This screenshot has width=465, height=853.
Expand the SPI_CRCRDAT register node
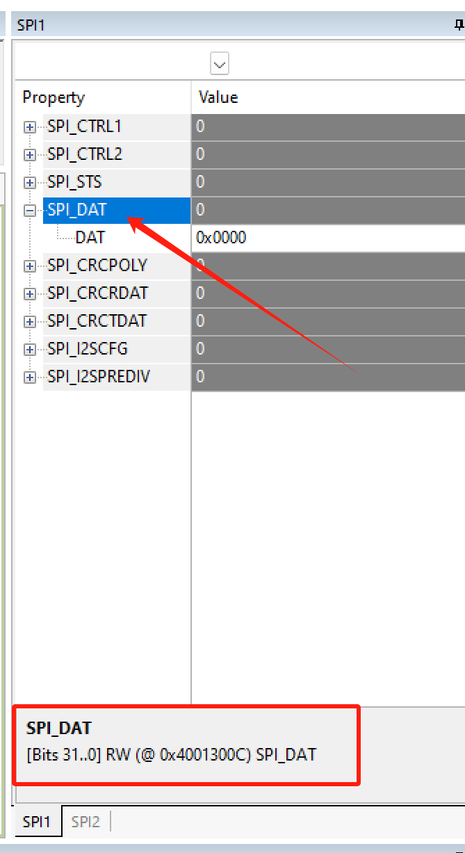[30, 294]
